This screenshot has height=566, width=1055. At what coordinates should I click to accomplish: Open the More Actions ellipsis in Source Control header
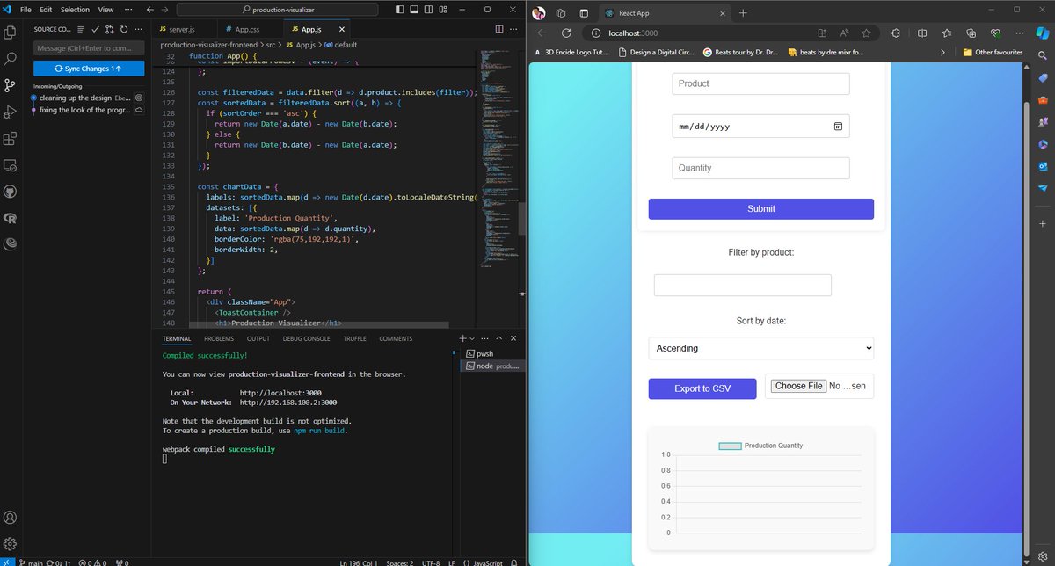click(138, 29)
